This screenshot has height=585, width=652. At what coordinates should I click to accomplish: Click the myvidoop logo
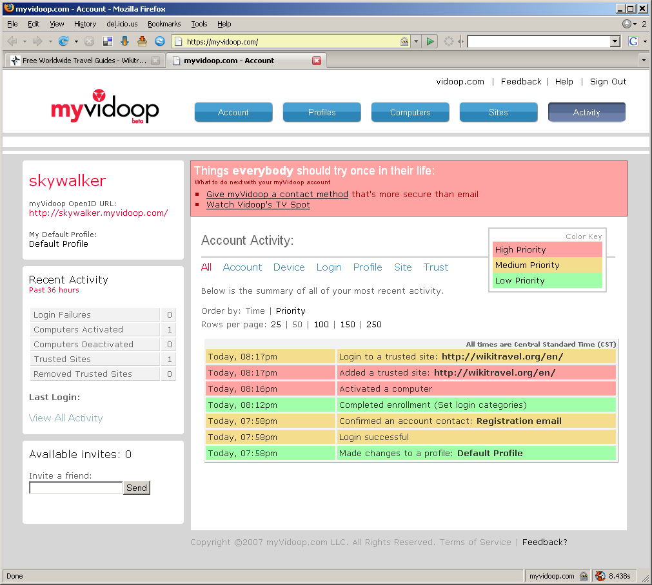point(104,107)
